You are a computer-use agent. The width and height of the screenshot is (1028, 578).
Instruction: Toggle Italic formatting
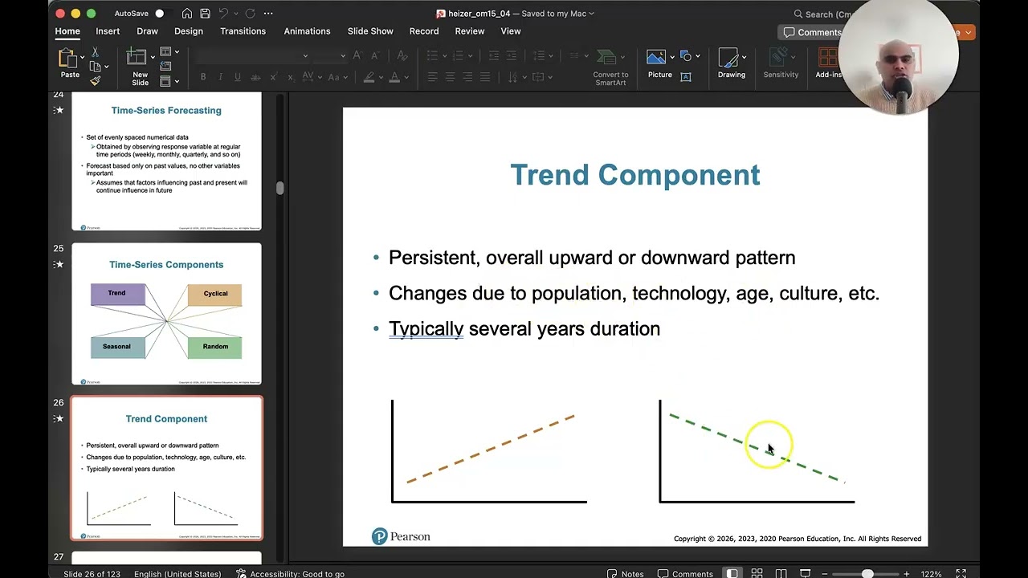[221, 77]
